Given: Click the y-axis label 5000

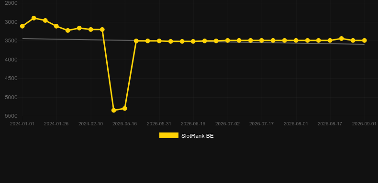Looking at the screenshot, I should pos(11,97).
